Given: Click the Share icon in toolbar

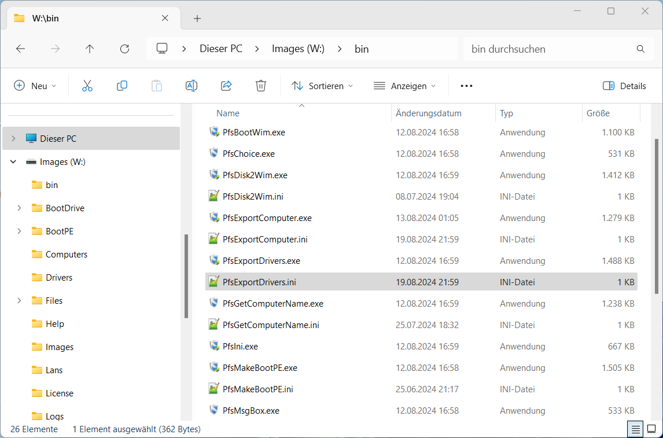Looking at the screenshot, I should coord(226,86).
